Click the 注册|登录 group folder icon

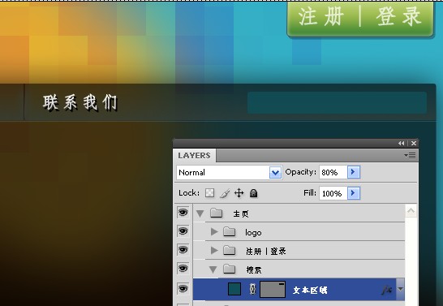click(x=229, y=250)
